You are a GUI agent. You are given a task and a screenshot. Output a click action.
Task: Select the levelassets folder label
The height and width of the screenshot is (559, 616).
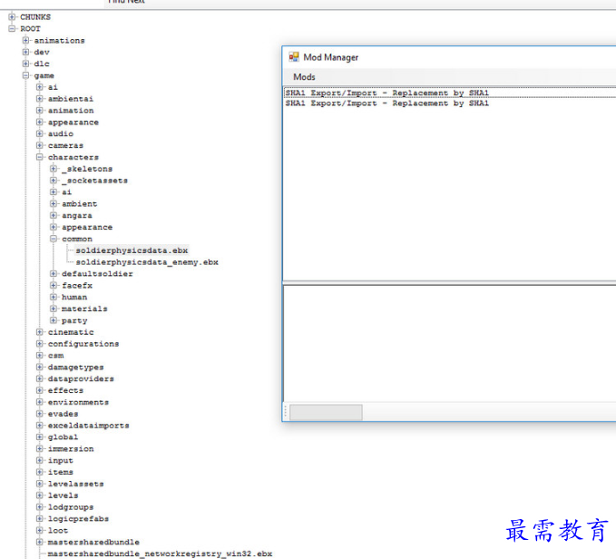[76, 484]
